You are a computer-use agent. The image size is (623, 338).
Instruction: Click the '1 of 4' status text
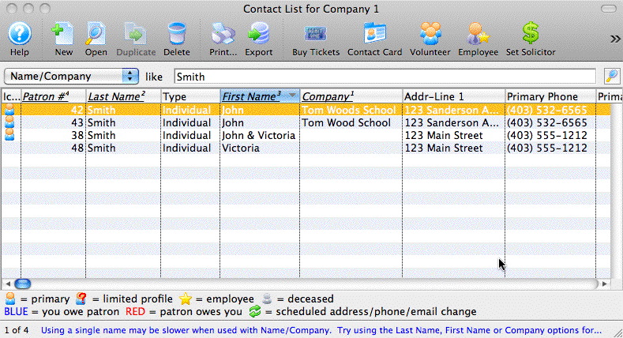17,330
